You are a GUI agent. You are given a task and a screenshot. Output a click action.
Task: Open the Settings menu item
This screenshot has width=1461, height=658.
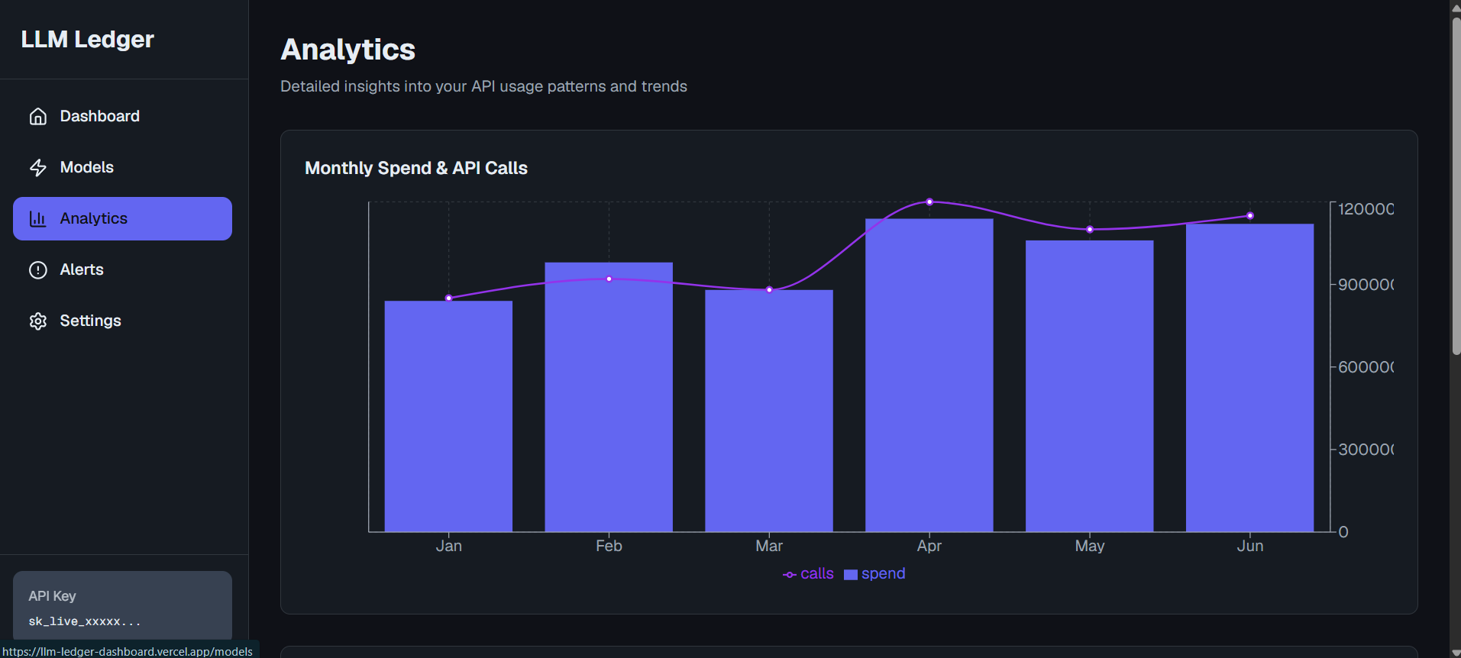point(122,321)
